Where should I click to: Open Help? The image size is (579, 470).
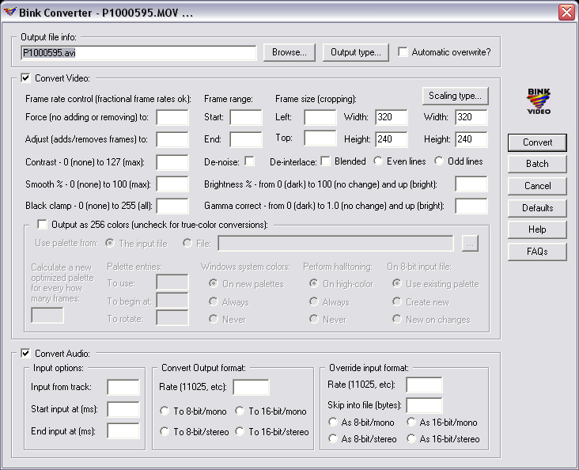[x=537, y=229]
